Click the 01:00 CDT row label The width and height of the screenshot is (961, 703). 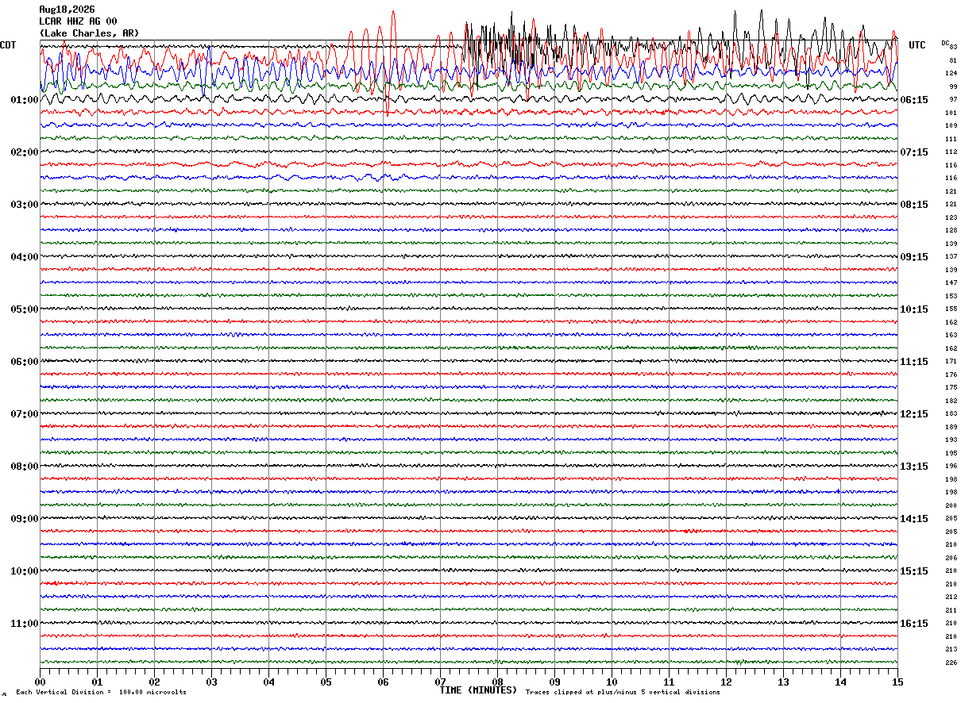point(25,100)
